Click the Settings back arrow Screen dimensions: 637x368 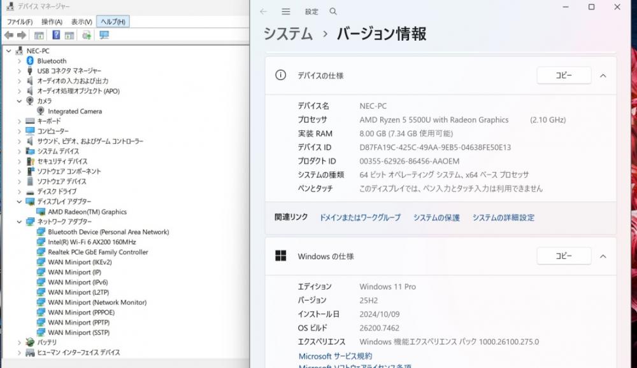[x=263, y=11]
